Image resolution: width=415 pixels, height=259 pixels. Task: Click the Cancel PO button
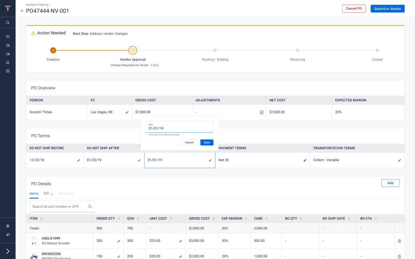354,8
